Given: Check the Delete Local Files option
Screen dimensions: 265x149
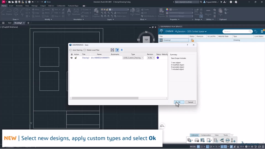Looking at the screenshot, I should (85, 50).
